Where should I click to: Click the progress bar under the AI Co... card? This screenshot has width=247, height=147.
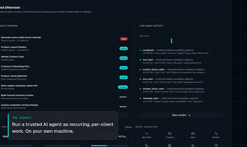pyautogui.click(x=109, y=145)
